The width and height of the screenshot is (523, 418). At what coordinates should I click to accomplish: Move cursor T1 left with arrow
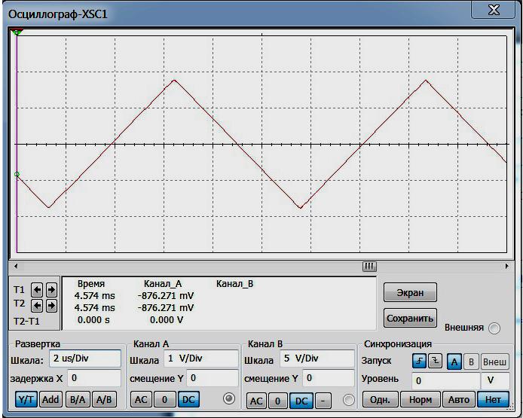click(37, 290)
